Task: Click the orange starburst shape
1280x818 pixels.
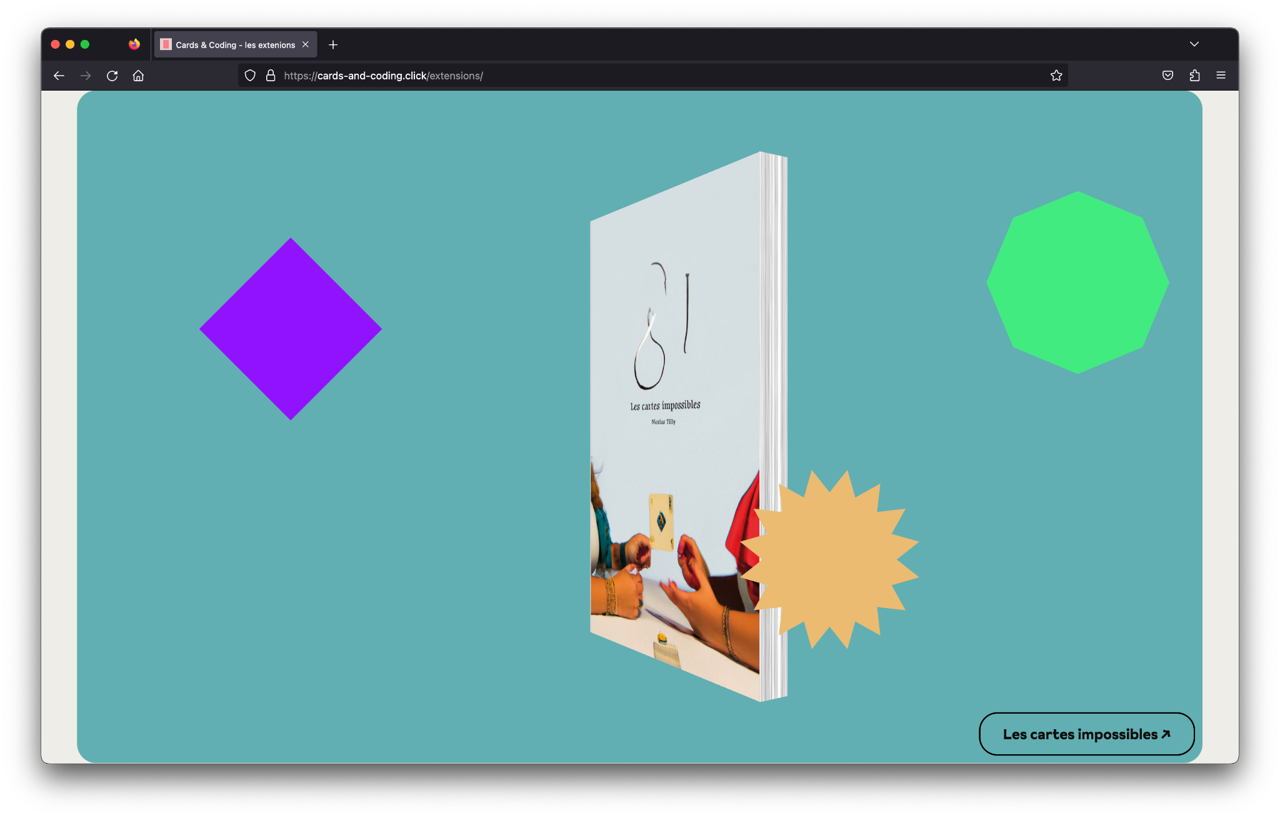Action: tap(830, 559)
